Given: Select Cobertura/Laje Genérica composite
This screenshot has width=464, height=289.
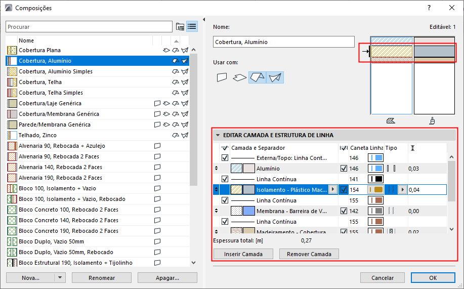Looking at the screenshot, I should [x=97, y=103].
